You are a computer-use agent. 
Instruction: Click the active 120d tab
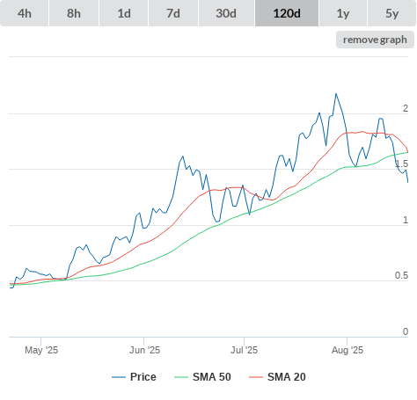(287, 13)
